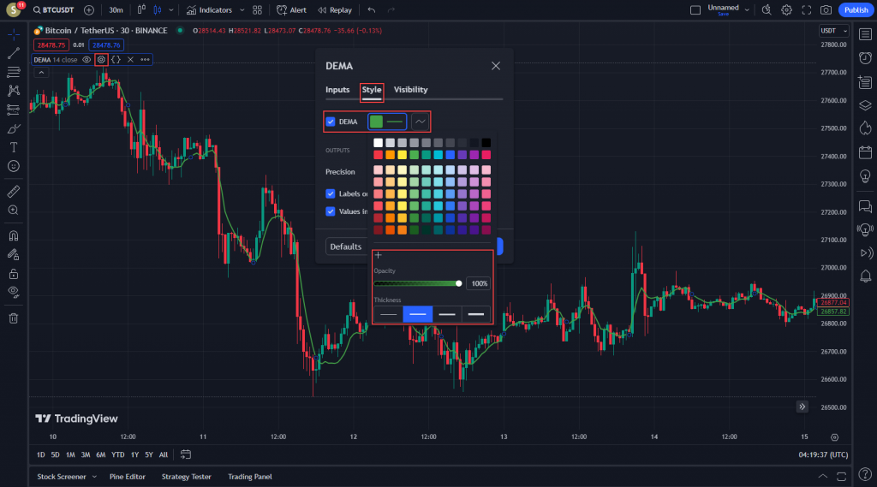Screen dimensions: 877x487
Task: Pick the white color swatch
Action: click(x=378, y=143)
